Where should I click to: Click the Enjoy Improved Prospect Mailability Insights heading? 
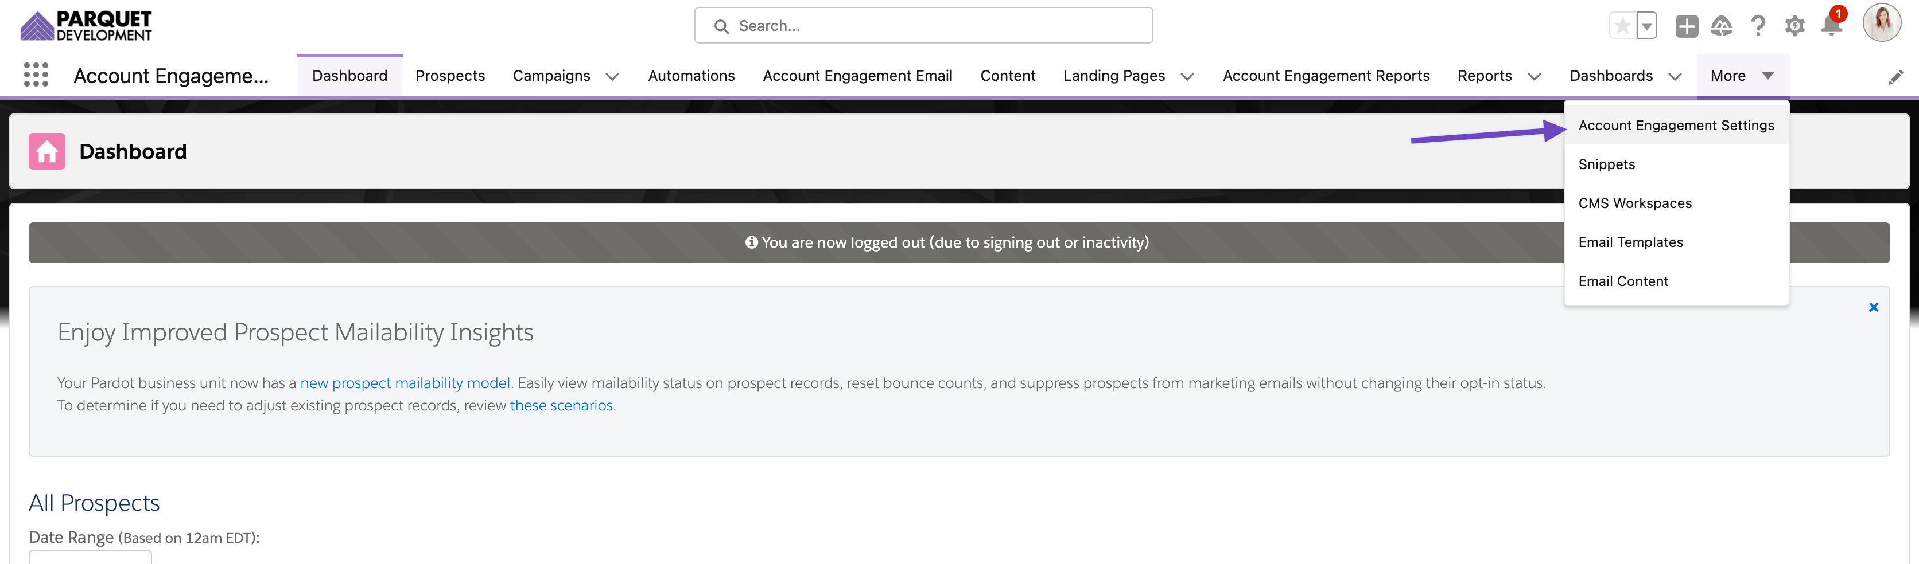pyautogui.click(x=295, y=332)
